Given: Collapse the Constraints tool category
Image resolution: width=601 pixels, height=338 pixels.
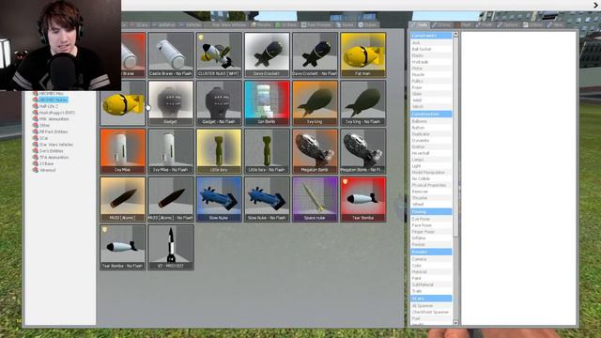Looking at the screenshot, I should pos(431,36).
